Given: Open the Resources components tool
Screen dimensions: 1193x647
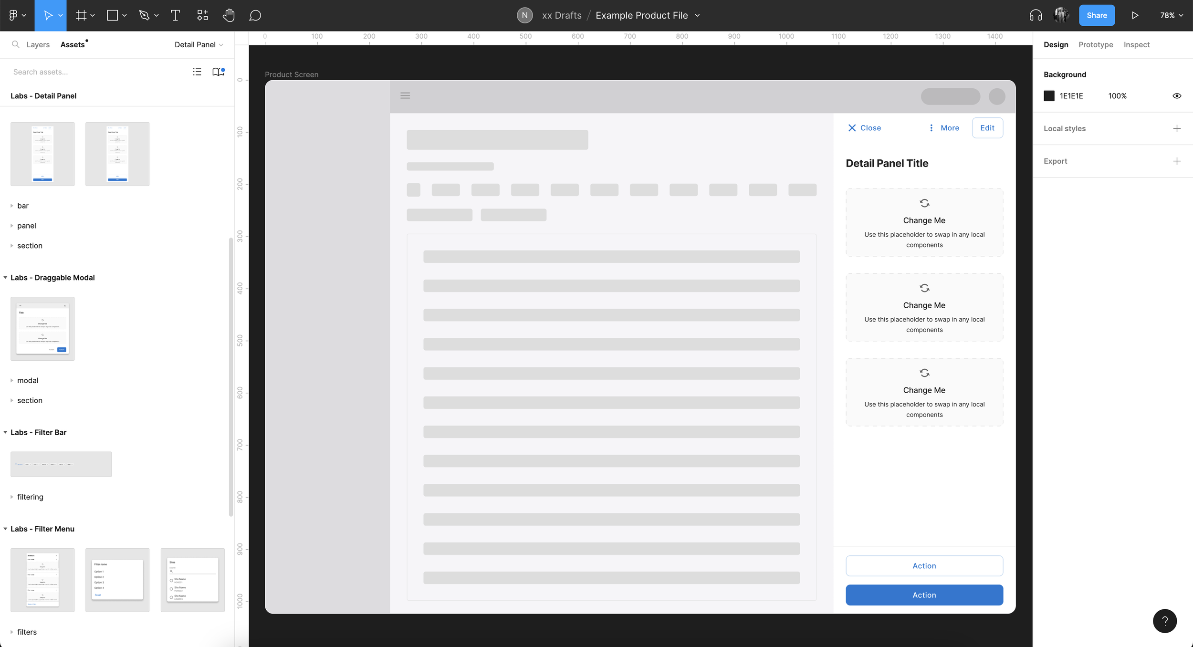Looking at the screenshot, I should [202, 15].
